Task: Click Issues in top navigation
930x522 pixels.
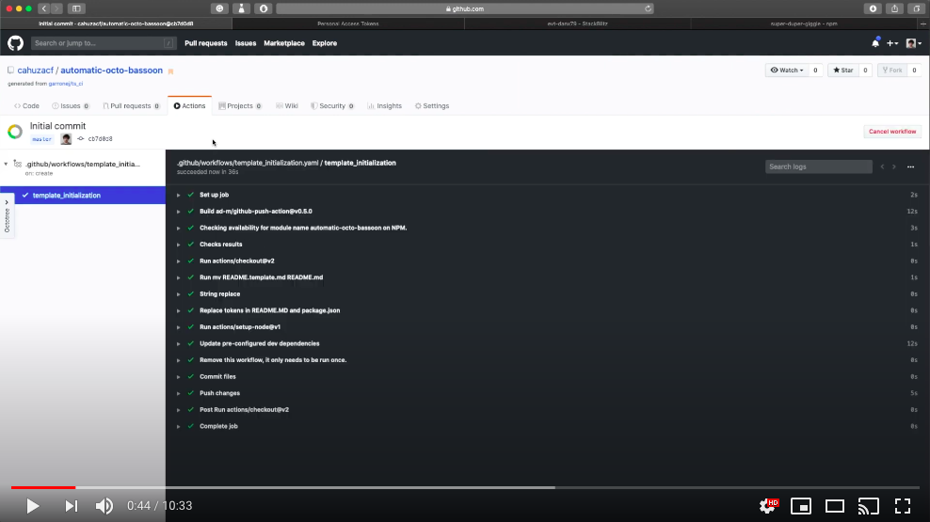Action: (246, 43)
